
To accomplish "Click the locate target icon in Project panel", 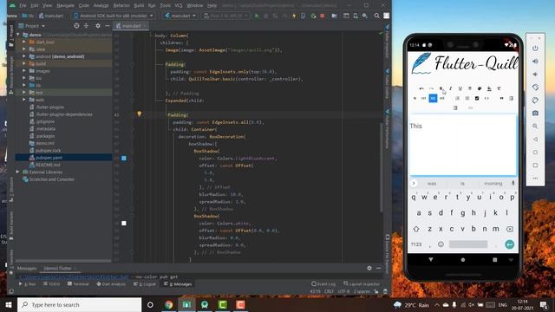I will 76,26.
